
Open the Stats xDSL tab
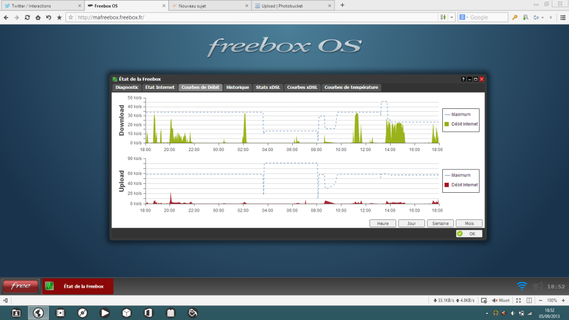(268, 87)
